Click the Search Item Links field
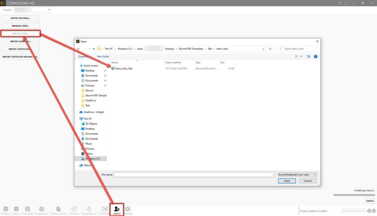The height and width of the screenshot is (216, 377). pos(297,49)
